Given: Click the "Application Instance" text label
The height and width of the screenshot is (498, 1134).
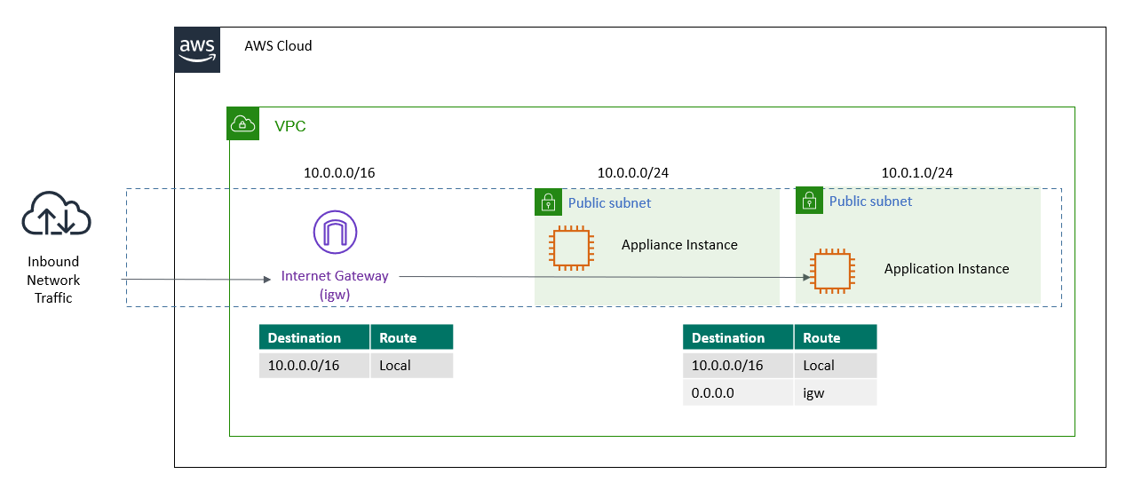Looking at the screenshot, I should tap(946, 269).
